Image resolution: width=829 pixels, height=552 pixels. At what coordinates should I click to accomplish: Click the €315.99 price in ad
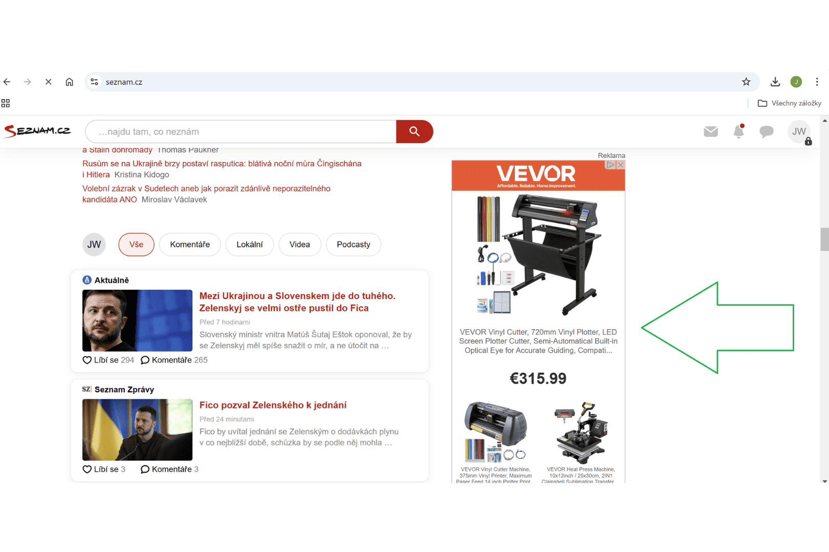pyautogui.click(x=538, y=378)
